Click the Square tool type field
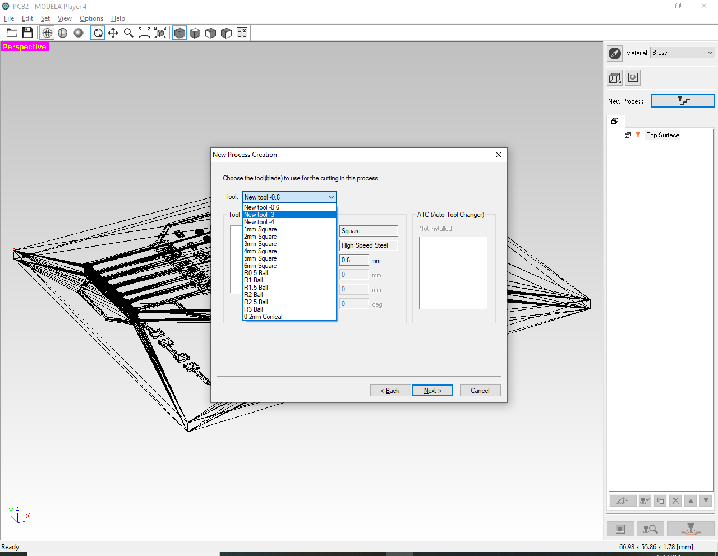Image resolution: width=718 pixels, height=556 pixels. (x=369, y=231)
